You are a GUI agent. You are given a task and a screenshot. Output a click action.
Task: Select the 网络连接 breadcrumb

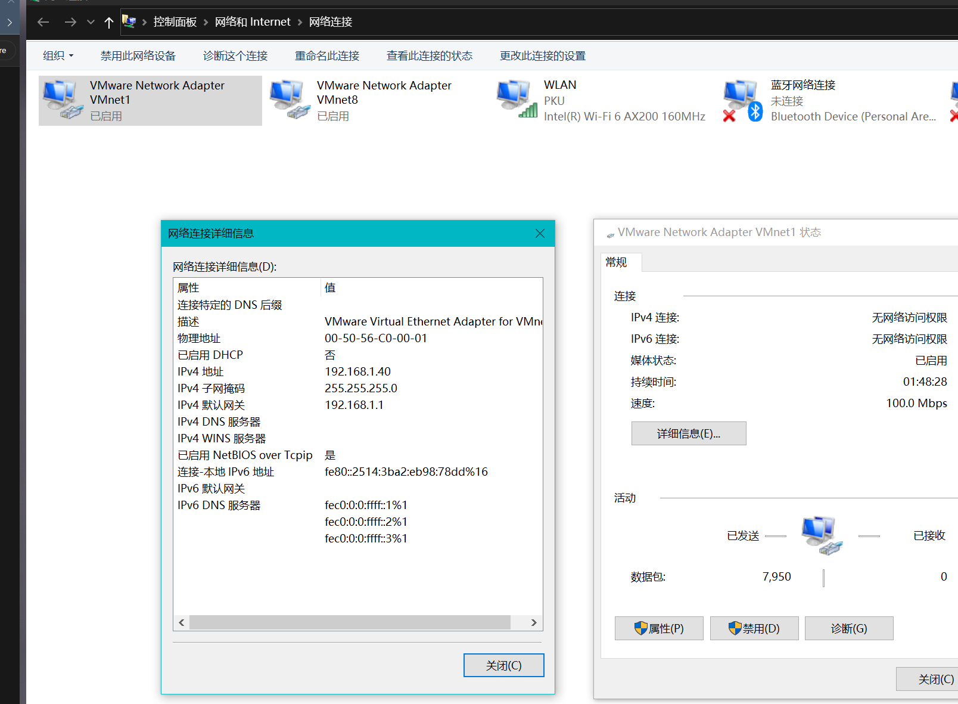[331, 22]
